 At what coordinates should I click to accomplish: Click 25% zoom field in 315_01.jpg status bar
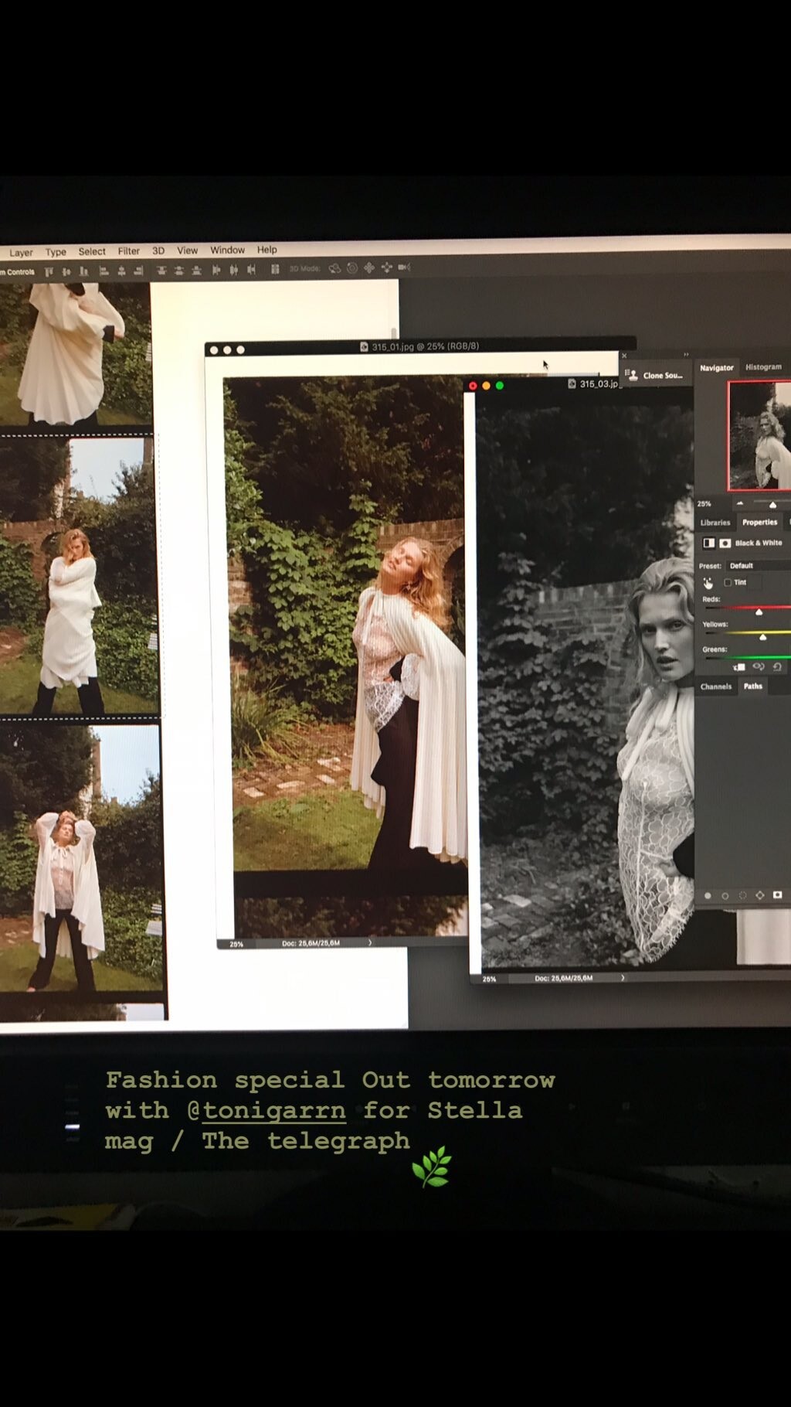coord(236,944)
